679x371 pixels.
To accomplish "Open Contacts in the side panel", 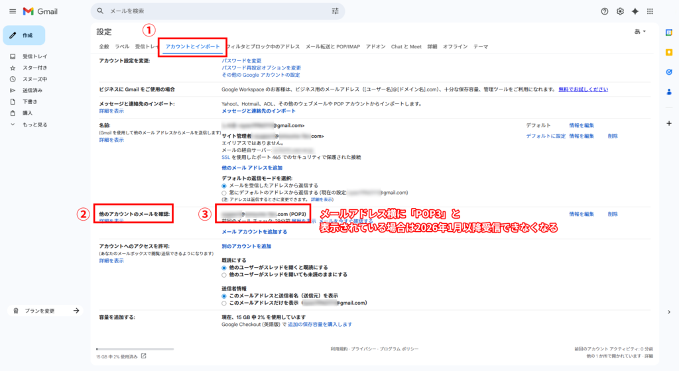I will [x=669, y=92].
